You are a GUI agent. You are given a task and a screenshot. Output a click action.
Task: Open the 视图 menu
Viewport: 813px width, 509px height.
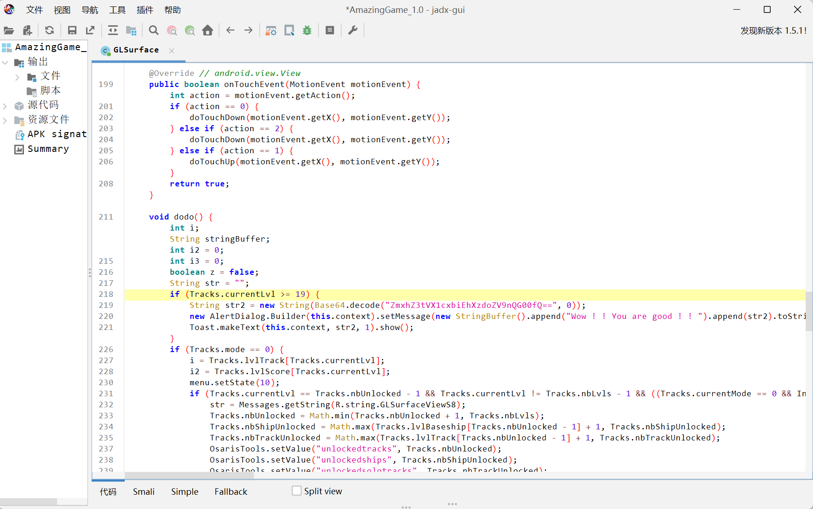[62, 10]
